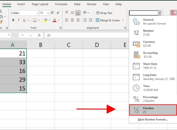The width and height of the screenshot is (177, 130).
Task: Choose Short Date format
Action: click(153, 66)
